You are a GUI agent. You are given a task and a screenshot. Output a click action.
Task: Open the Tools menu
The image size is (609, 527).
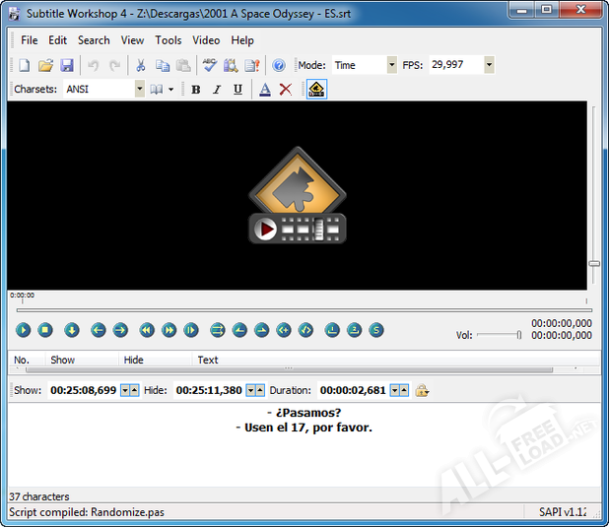click(x=169, y=40)
